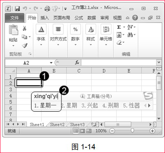Expand the formula bar chevron
165x153 pixels.
click(159, 63)
